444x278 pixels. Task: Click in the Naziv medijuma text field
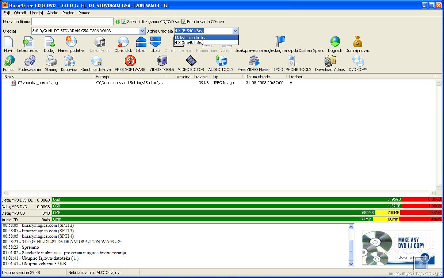(x=72, y=22)
